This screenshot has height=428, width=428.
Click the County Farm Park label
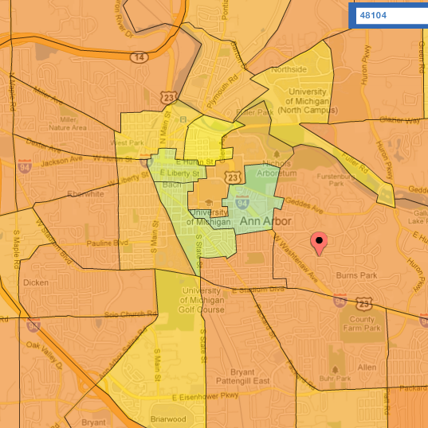[362, 324]
